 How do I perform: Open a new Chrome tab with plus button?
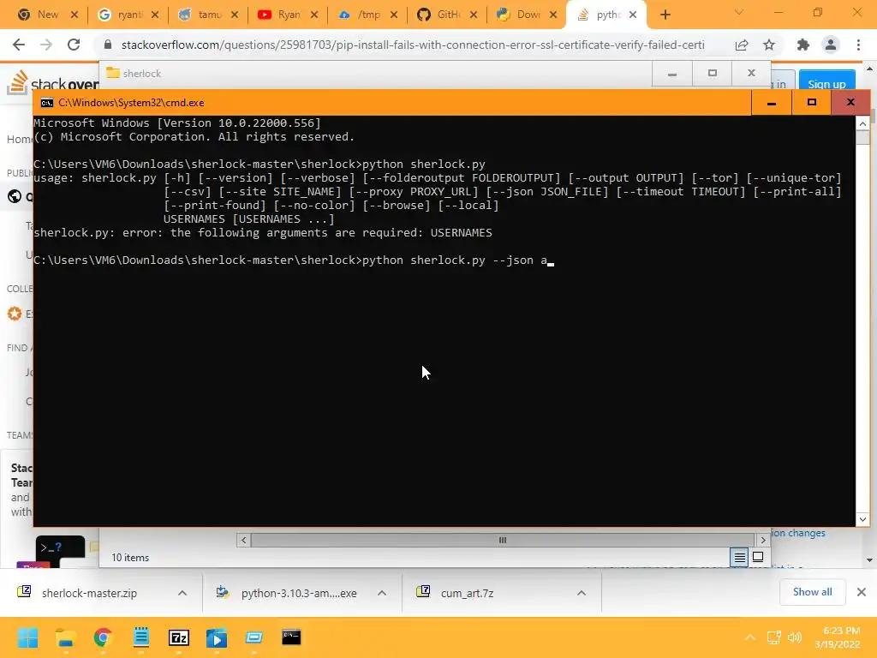665,15
